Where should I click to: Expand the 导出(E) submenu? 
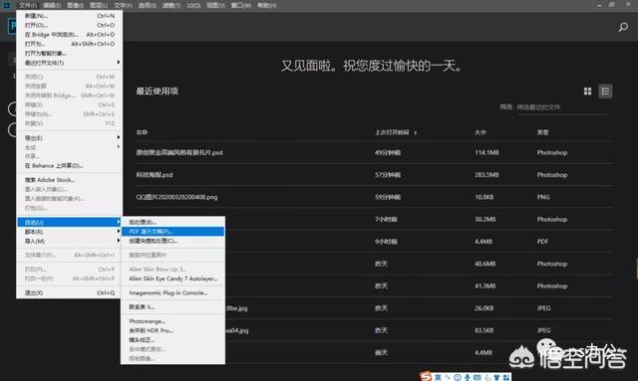click(70, 137)
